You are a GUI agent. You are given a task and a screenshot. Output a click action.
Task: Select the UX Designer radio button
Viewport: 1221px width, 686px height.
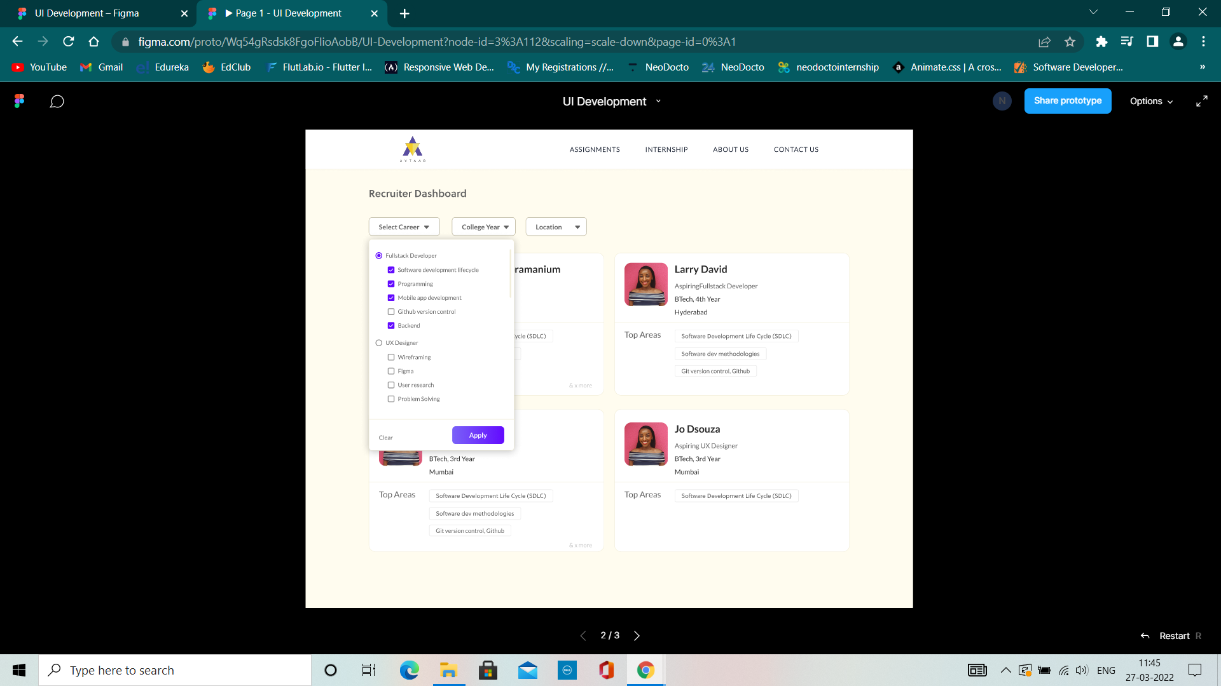pyautogui.click(x=379, y=342)
